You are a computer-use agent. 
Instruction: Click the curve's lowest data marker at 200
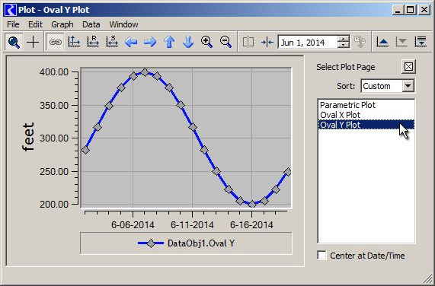(x=252, y=205)
